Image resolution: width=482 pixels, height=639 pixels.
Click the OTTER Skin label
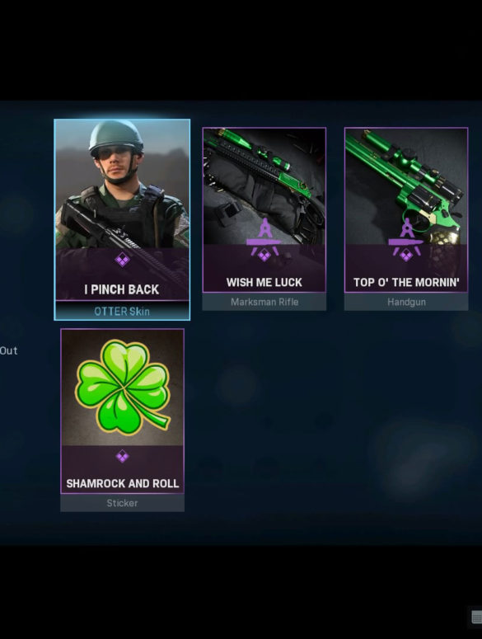122,312
